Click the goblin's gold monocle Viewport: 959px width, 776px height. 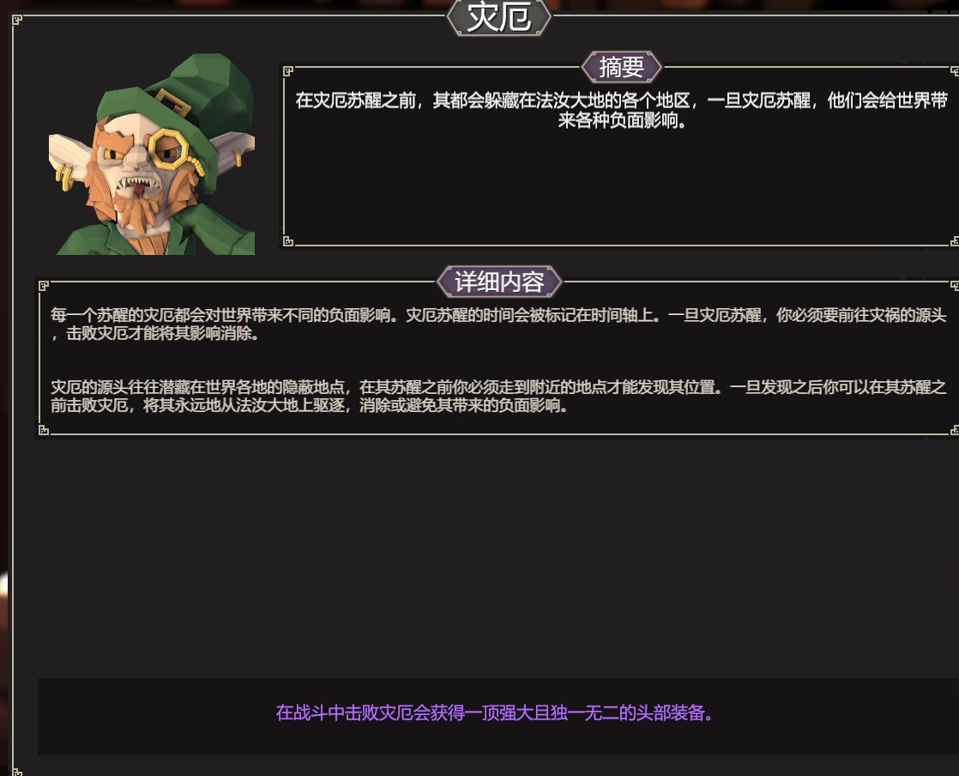(169, 149)
